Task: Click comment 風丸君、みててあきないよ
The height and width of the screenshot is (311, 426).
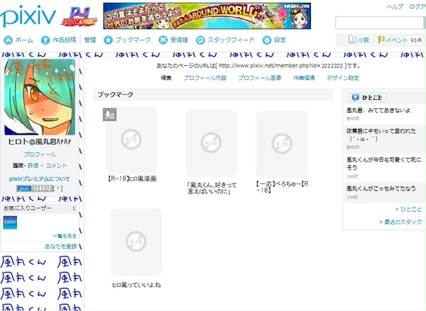Action: pos(378,111)
